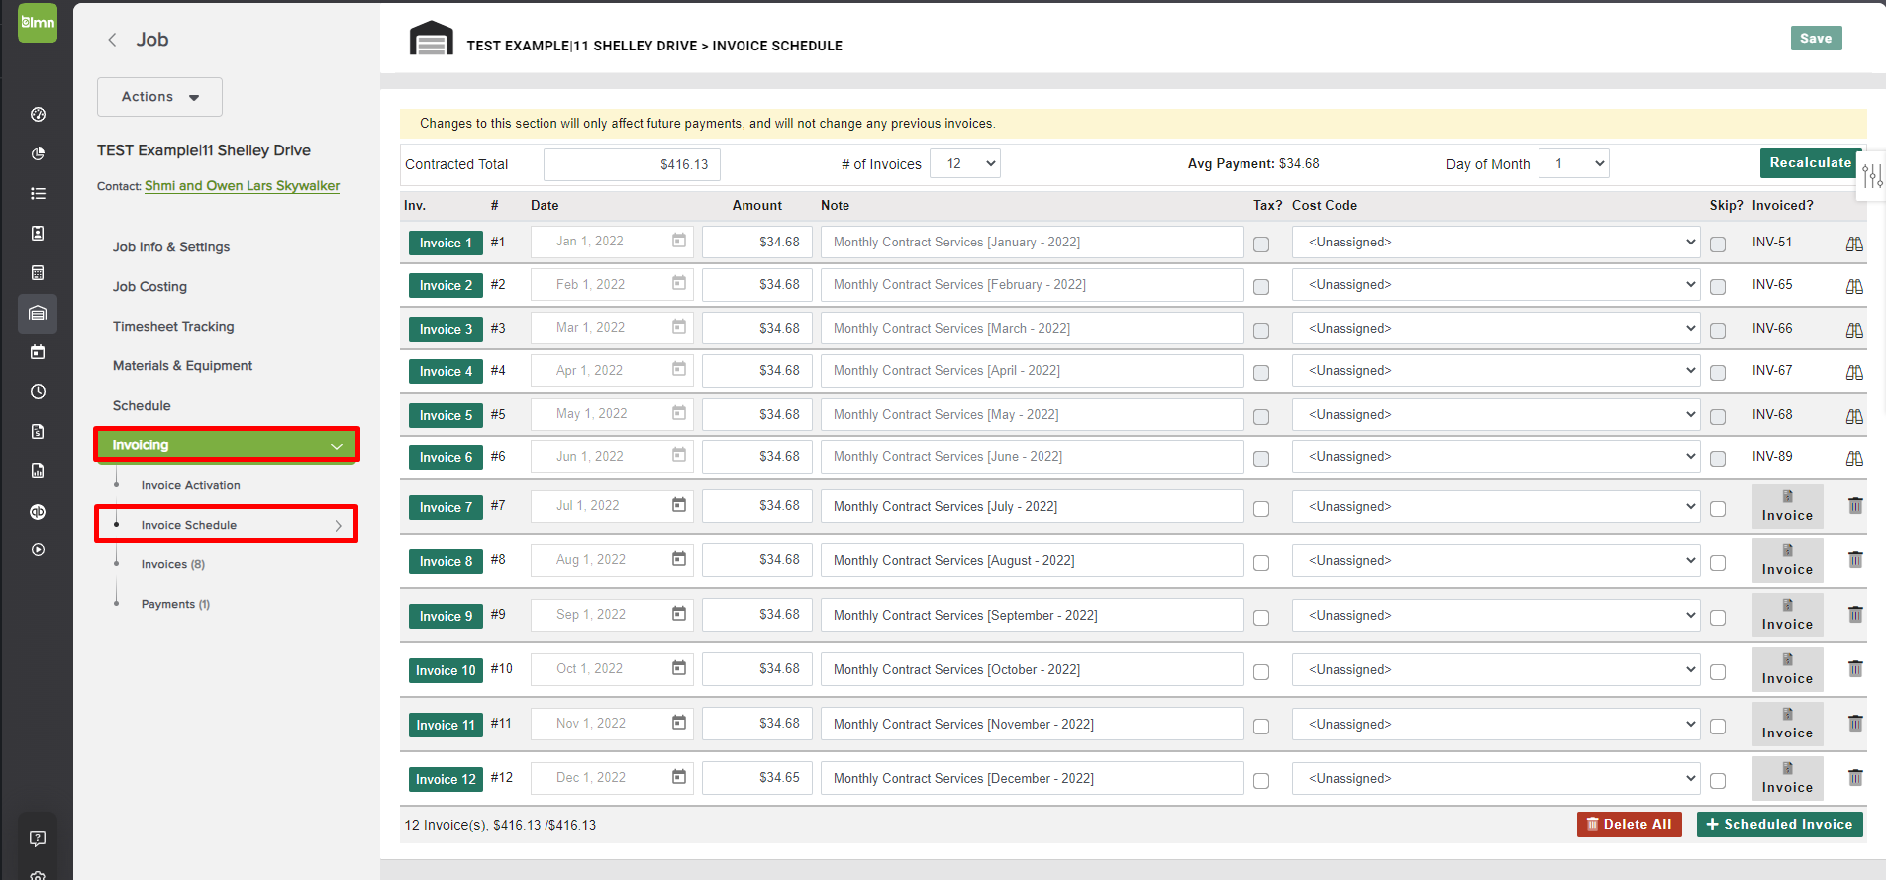Open the help chat sidebar icon
Screen dimensions: 1886x880
38,839
